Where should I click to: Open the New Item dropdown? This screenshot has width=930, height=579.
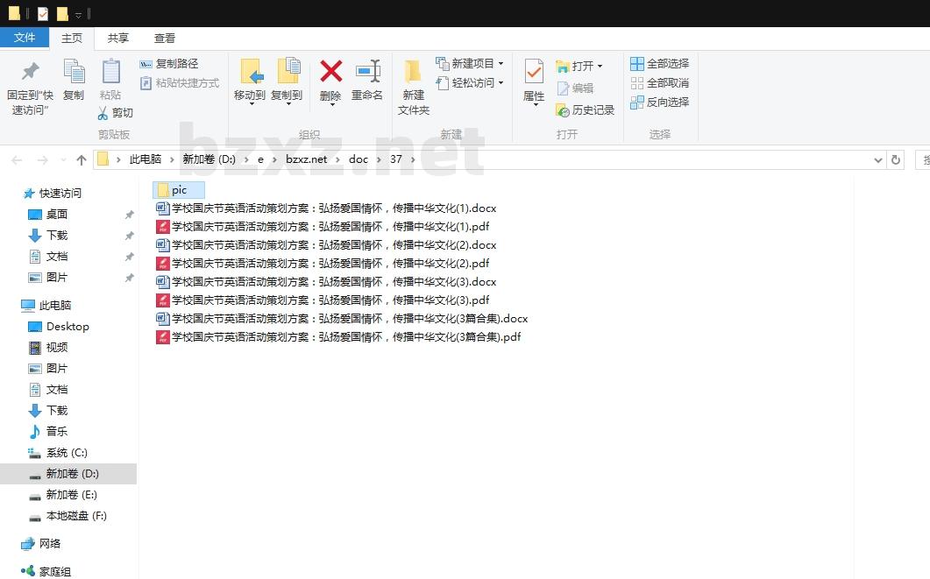click(472, 64)
